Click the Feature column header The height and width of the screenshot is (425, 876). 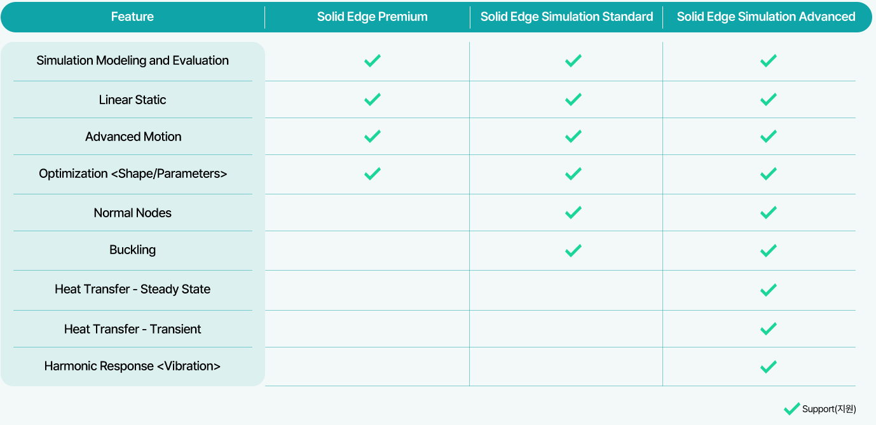point(132,17)
